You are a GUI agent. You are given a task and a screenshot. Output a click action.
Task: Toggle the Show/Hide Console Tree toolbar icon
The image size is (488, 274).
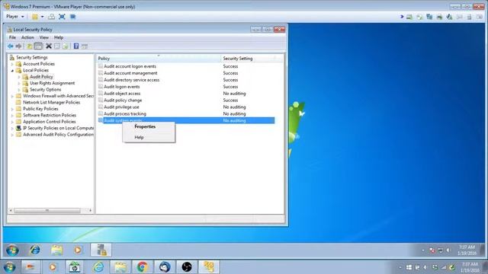coord(38,46)
